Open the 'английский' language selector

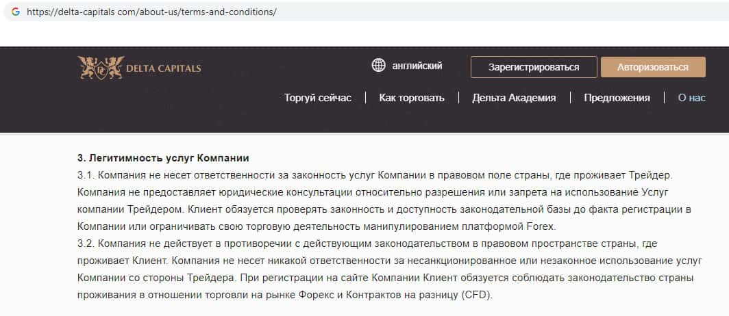417,66
